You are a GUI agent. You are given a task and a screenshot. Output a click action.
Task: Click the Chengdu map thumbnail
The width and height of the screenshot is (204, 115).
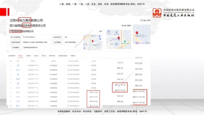(119, 39)
